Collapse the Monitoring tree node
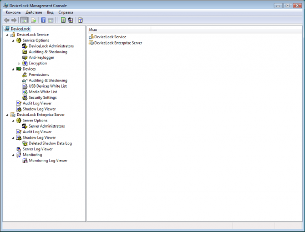This screenshot has width=305, height=232. [x=13, y=155]
